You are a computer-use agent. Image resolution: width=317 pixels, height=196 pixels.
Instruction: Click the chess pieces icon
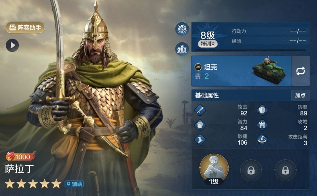point(182,49)
